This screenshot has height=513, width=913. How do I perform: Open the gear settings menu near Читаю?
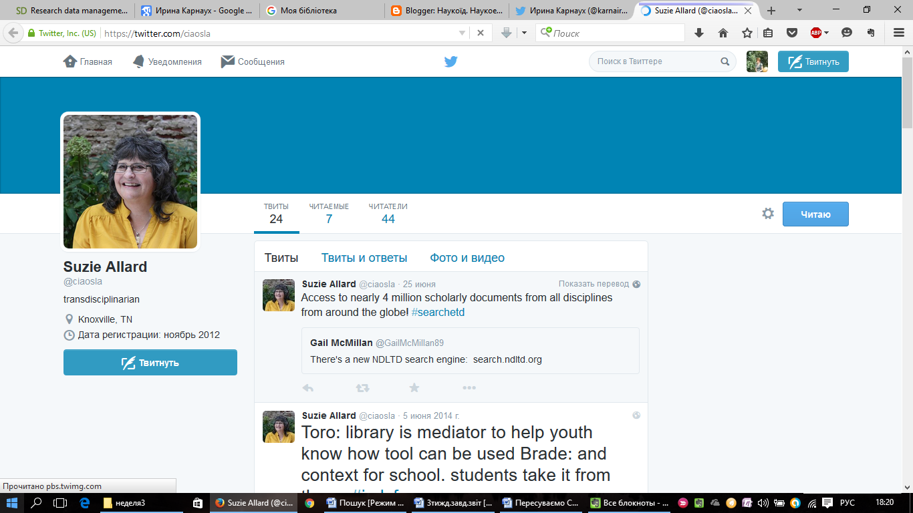(768, 214)
